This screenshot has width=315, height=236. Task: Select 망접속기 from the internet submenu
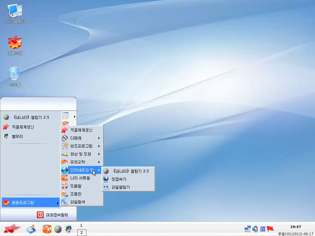click(119, 179)
